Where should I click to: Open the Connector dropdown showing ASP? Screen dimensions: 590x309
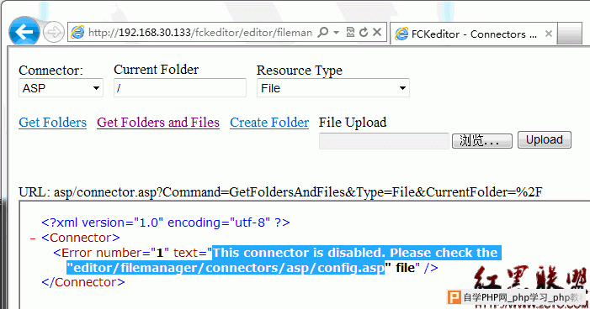pyautogui.click(x=61, y=88)
